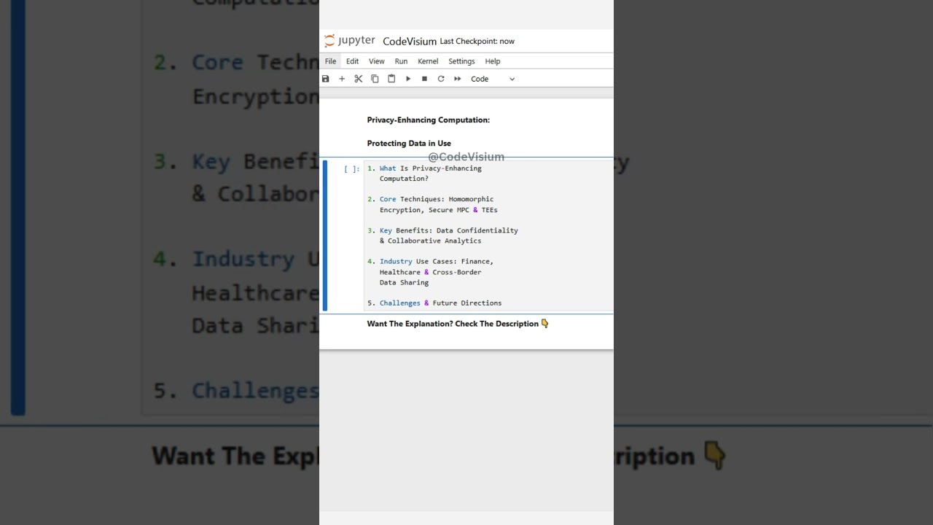Interrupt the kernel with stop icon
The image size is (933, 525).
424,79
